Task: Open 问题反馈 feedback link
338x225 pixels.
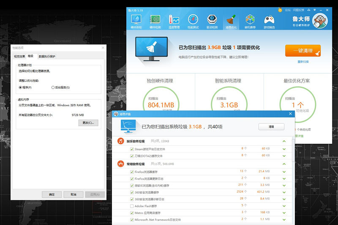Action: [x=299, y=10]
